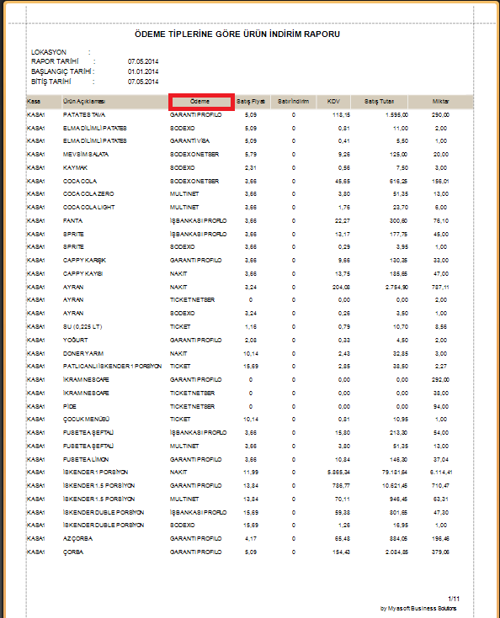Click the KDV value 5.865,34
The height and width of the screenshot is (618, 500).
point(338,472)
